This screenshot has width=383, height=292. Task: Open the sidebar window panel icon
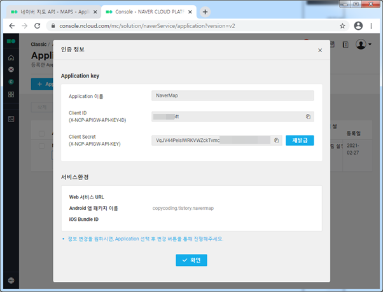click(x=11, y=119)
